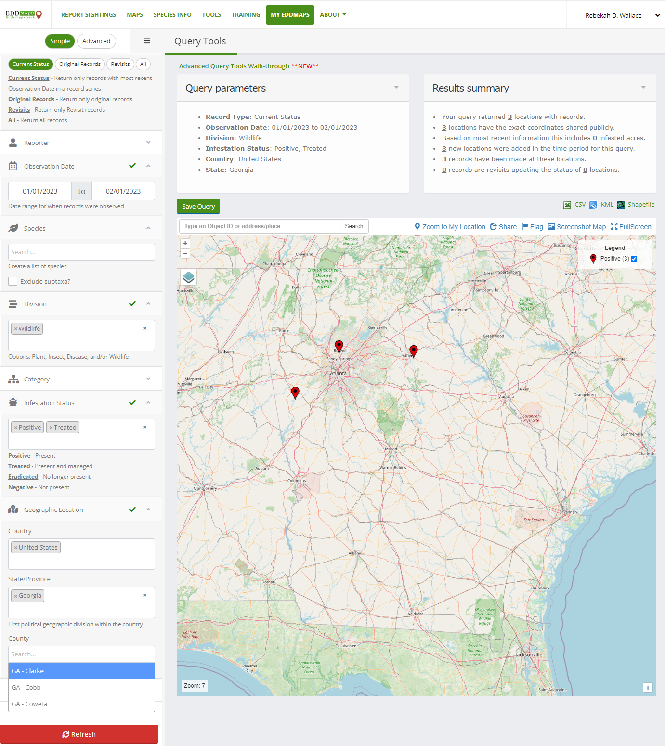Collapse the Infestation Status section
The width and height of the screenshot is (665, 746).
148,402
